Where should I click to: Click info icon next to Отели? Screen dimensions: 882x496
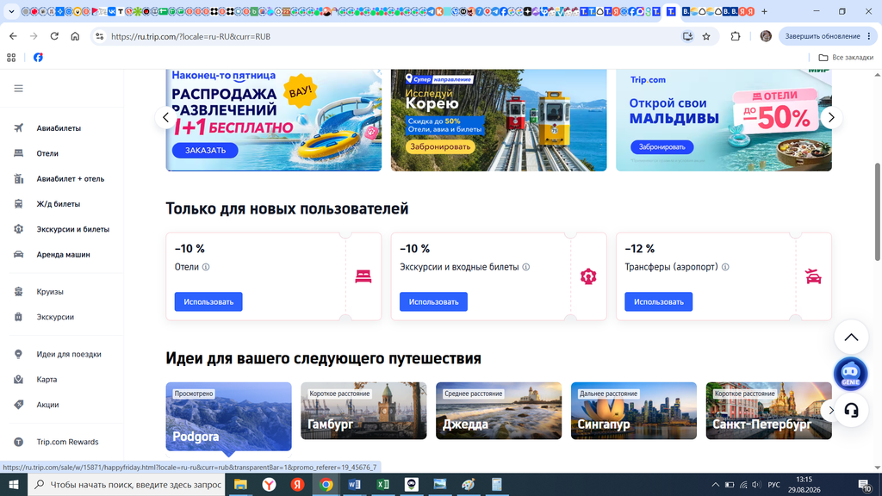[206, 267]
